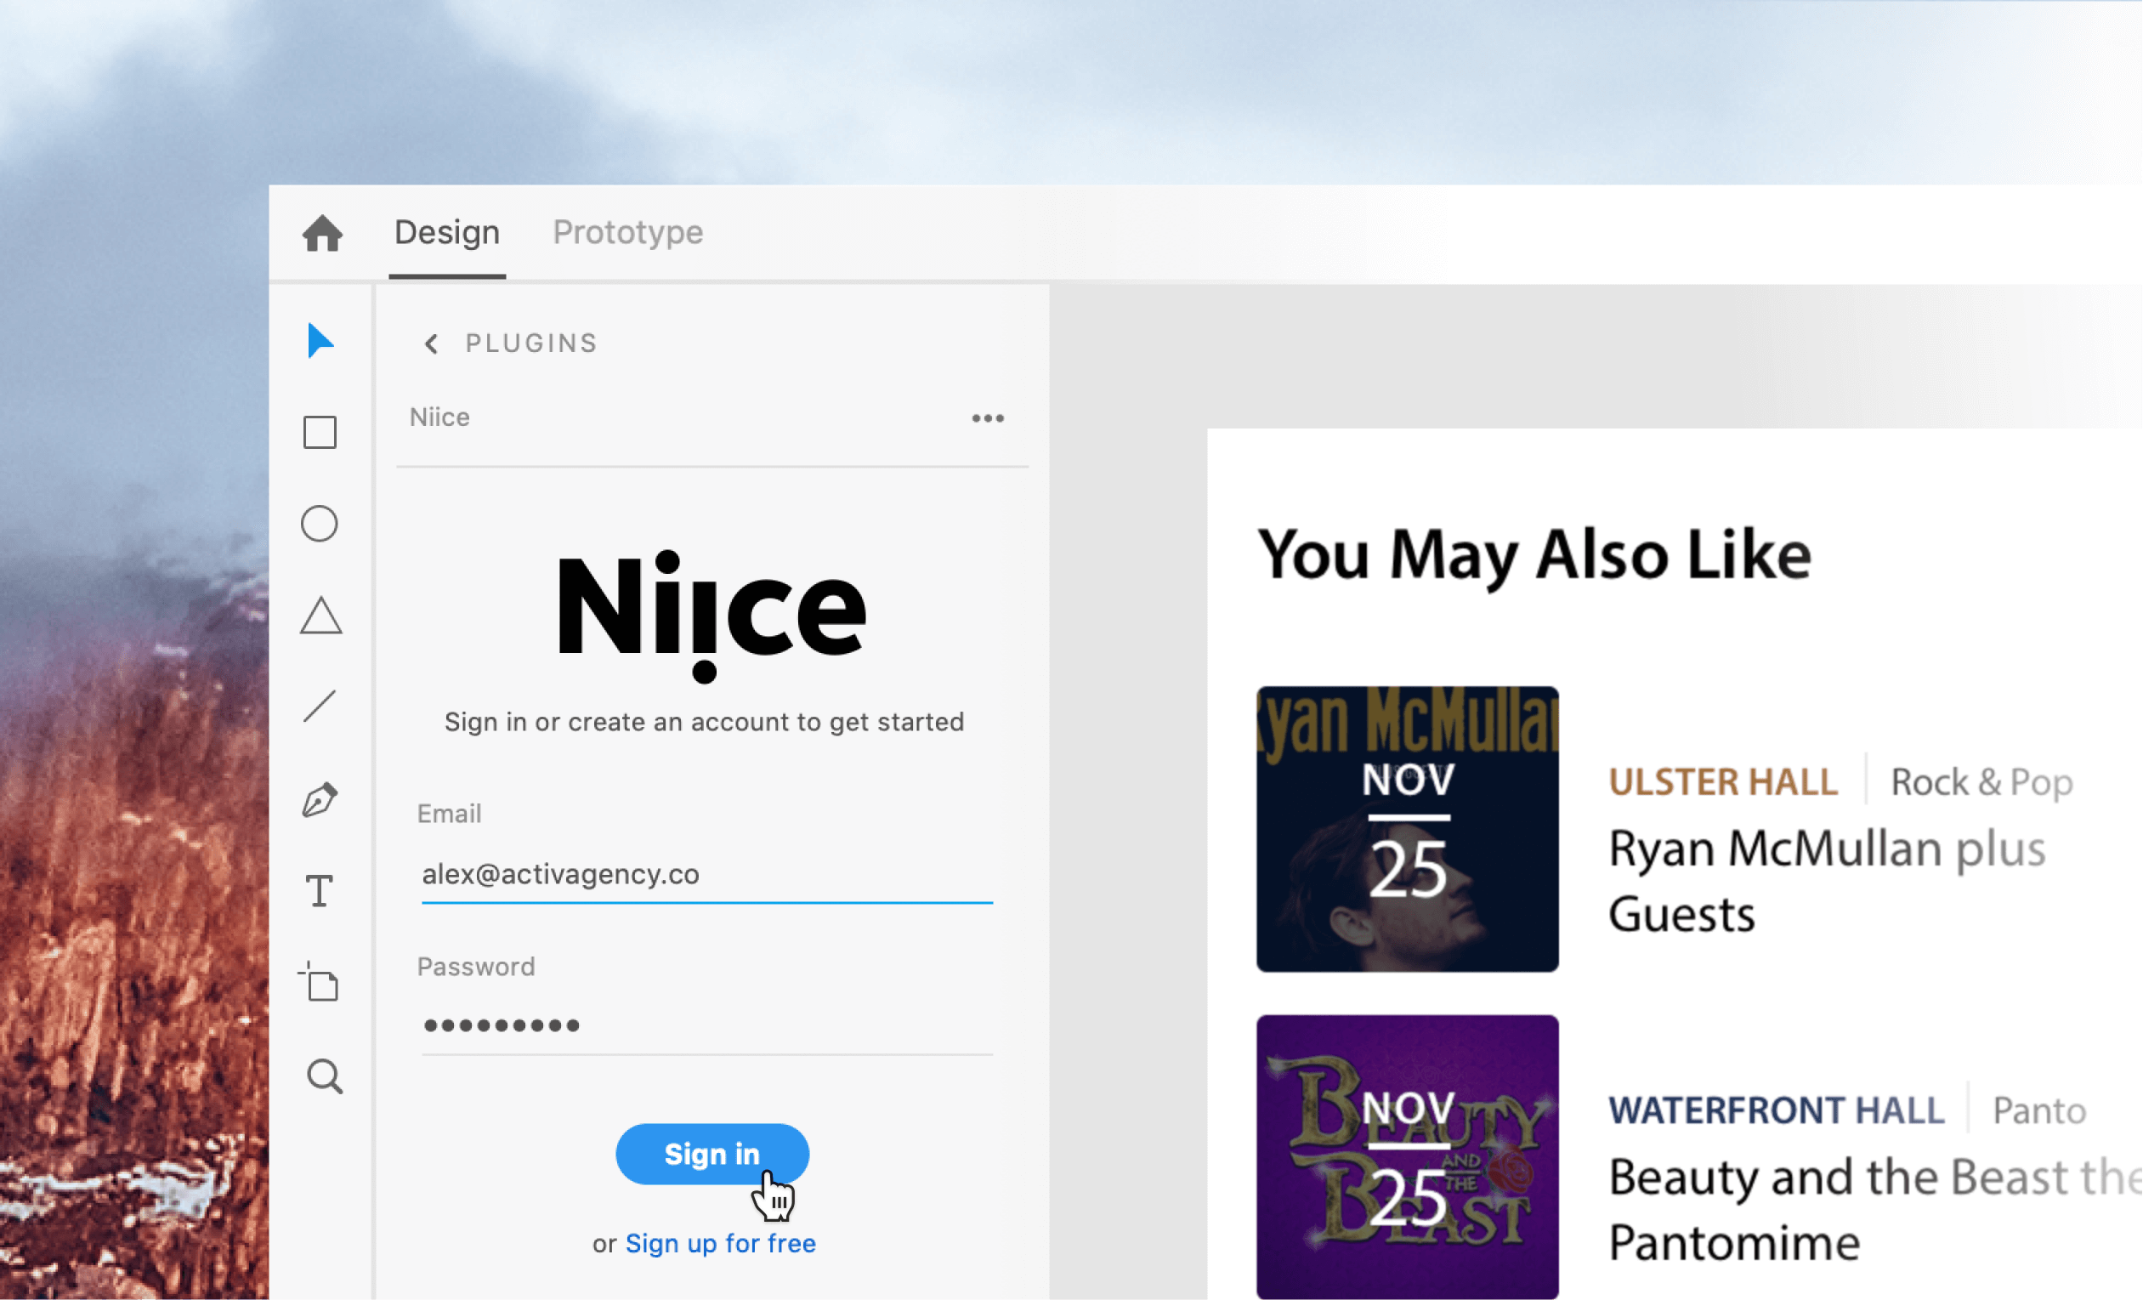Click the ULSTER HALL venue label

(1724, 782)
